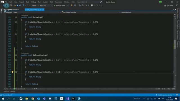Screen dimensions: 180x101
Task: Open the Output panel tab
Action: coord(13,92)
